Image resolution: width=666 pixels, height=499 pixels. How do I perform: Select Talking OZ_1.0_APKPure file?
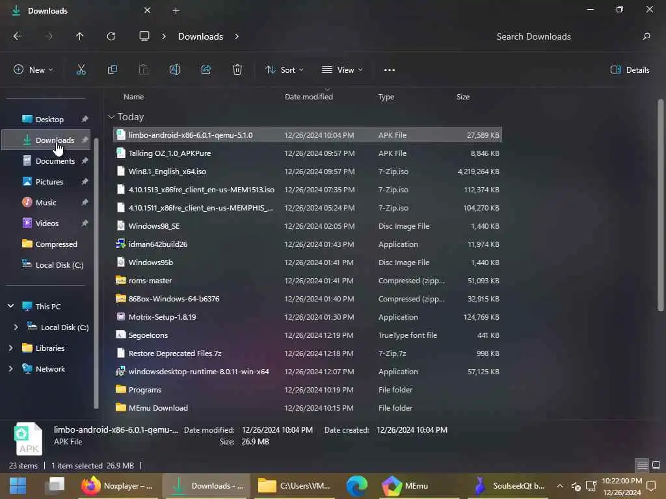(x=308, y=153)
